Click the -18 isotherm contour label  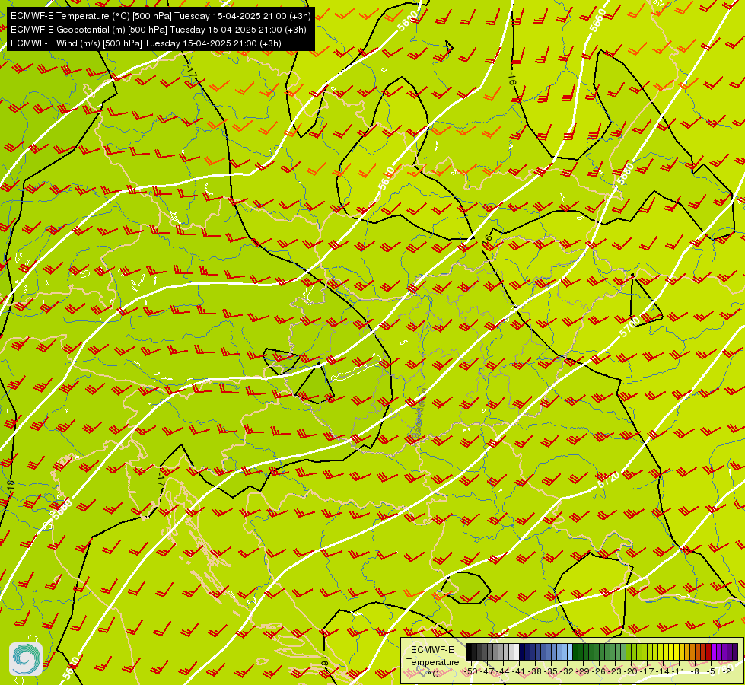click(11, 486)
